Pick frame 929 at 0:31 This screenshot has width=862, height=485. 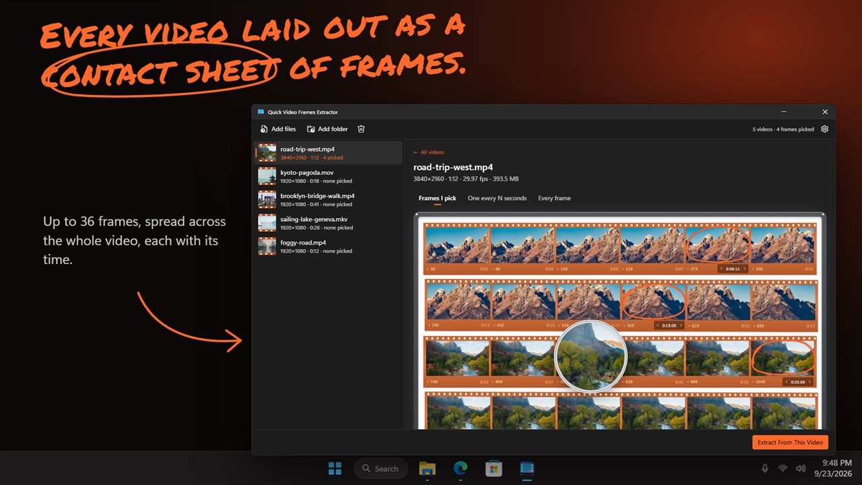[655, 358]
